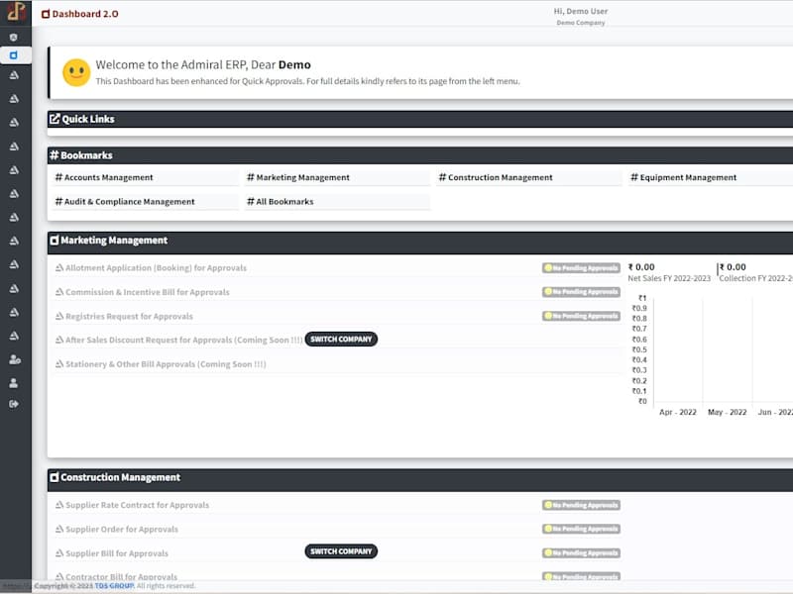Open the highlighted dashboard icon in sidebar
This screenshot has width=793, height=594.
pos(14,55)
